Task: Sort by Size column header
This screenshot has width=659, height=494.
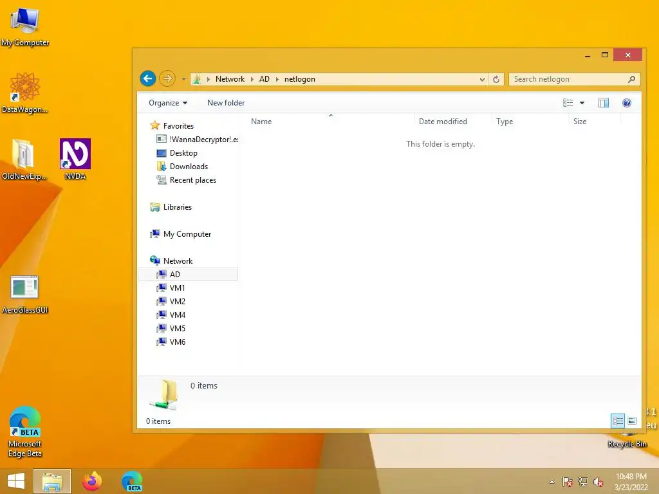Action: (x=595, y=122)
